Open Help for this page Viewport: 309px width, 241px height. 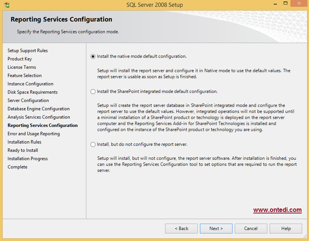[x=286, y=229]
